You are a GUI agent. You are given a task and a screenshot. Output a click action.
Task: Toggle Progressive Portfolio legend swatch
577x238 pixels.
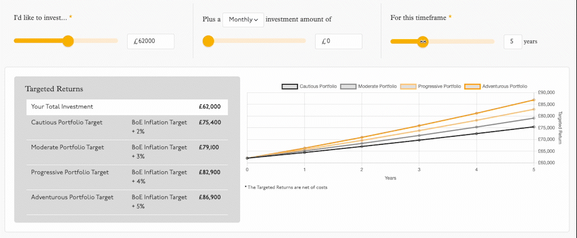point(409,86)
